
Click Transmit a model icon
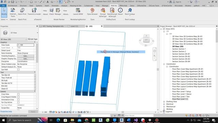(x=34, y=12)
